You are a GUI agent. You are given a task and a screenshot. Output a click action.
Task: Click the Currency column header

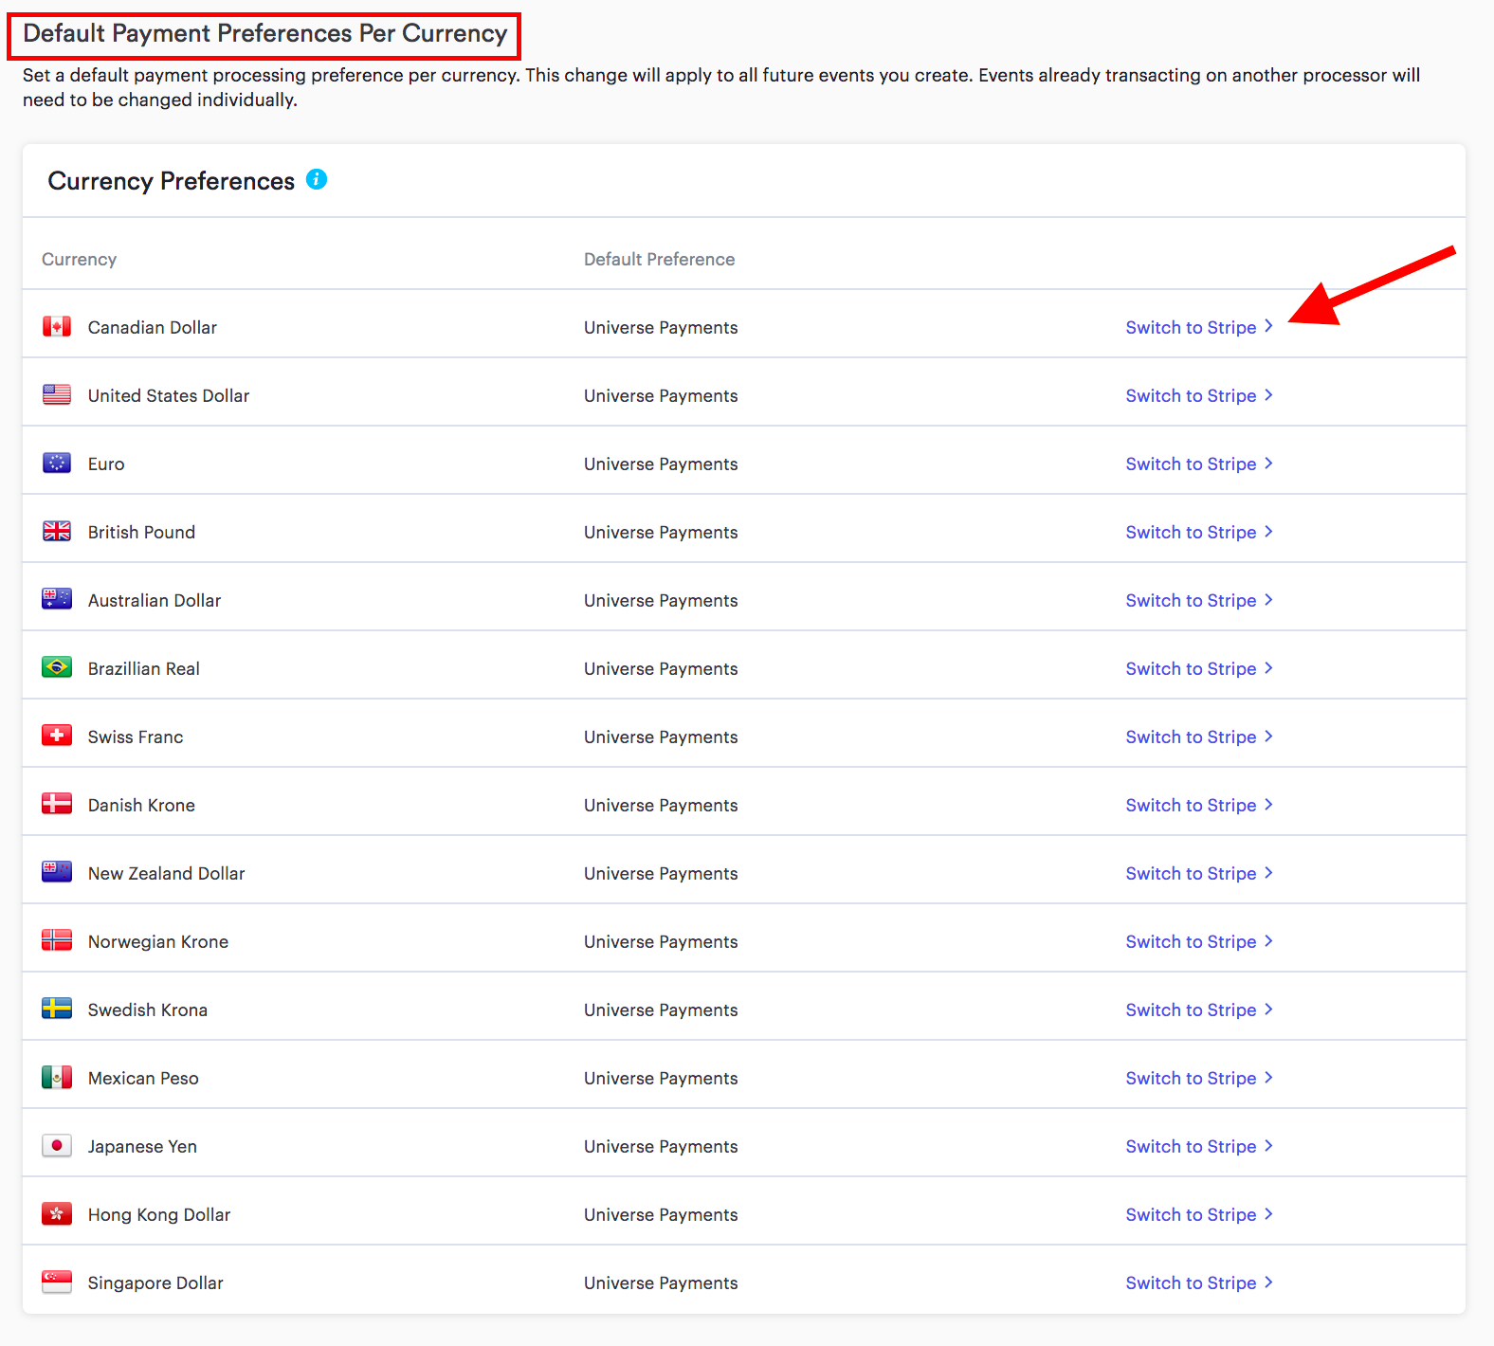point(80,259)
